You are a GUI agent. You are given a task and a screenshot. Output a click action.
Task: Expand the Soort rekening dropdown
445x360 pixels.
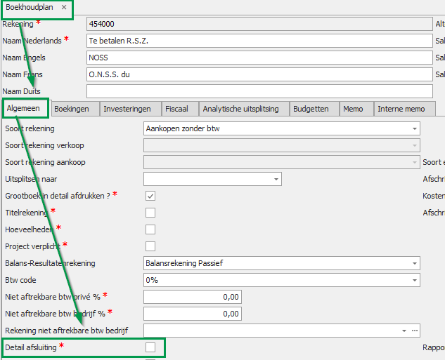coord(414,128)
